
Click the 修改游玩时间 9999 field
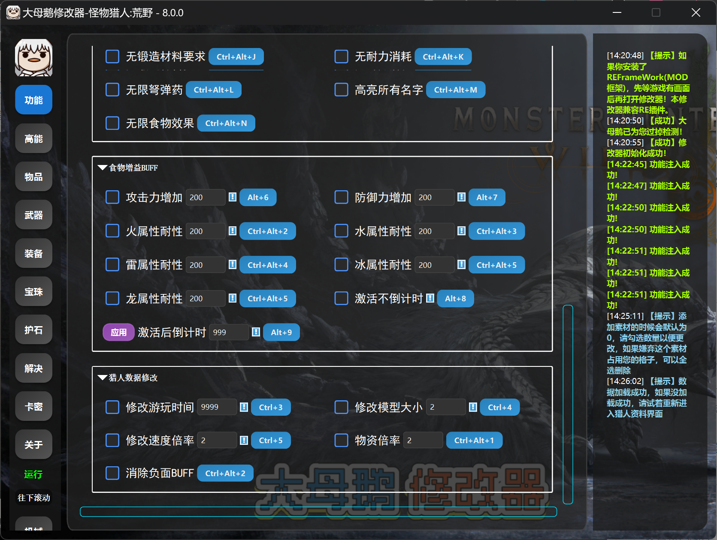217,407
